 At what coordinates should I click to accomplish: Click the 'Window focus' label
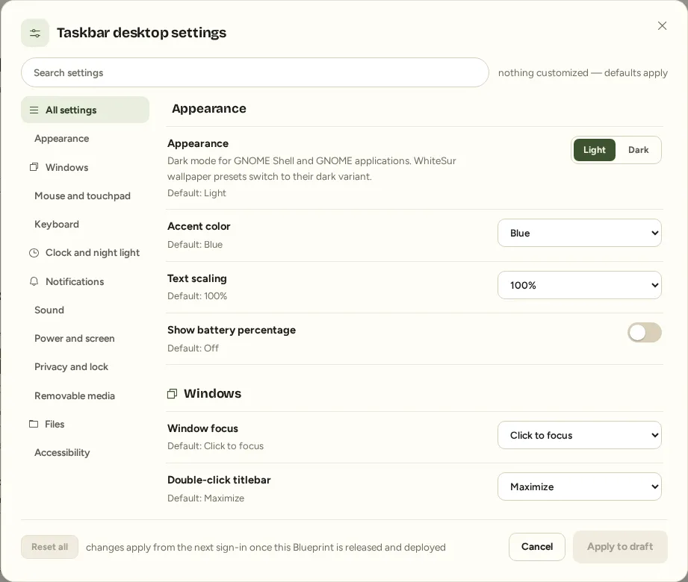pyautogui.click(x=202, y=428)
